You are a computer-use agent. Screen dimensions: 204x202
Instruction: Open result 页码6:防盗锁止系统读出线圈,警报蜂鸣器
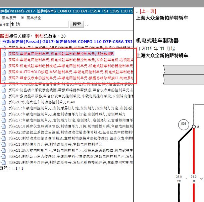pyautogui.click(x=71, y=90)
